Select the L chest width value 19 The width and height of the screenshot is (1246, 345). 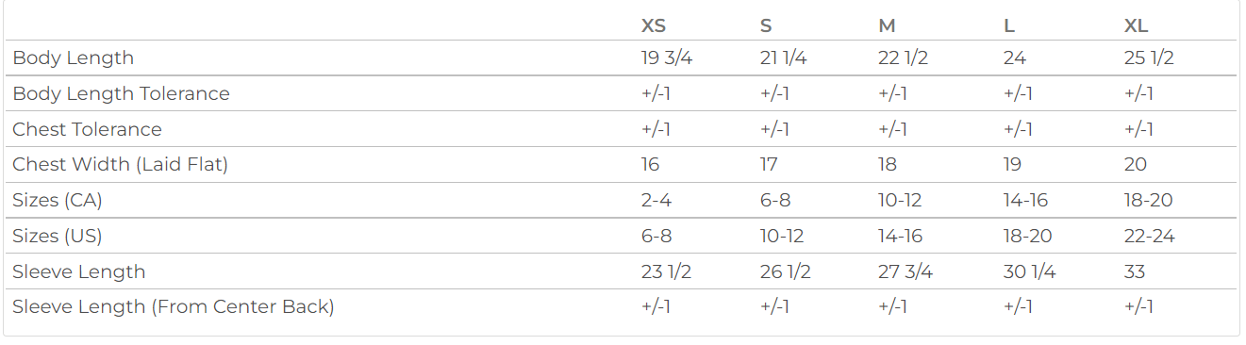coord(1012,165)
